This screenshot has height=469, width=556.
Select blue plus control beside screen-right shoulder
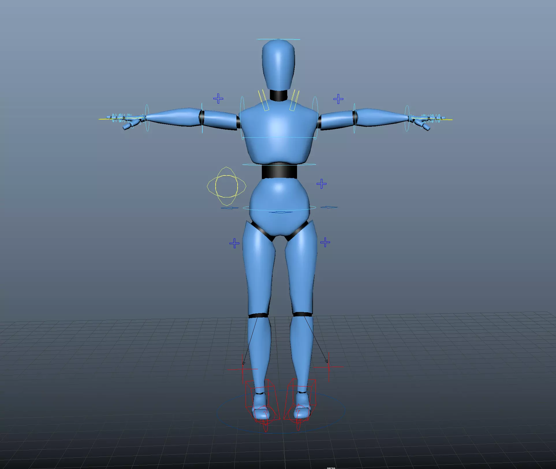coord(338,99)
